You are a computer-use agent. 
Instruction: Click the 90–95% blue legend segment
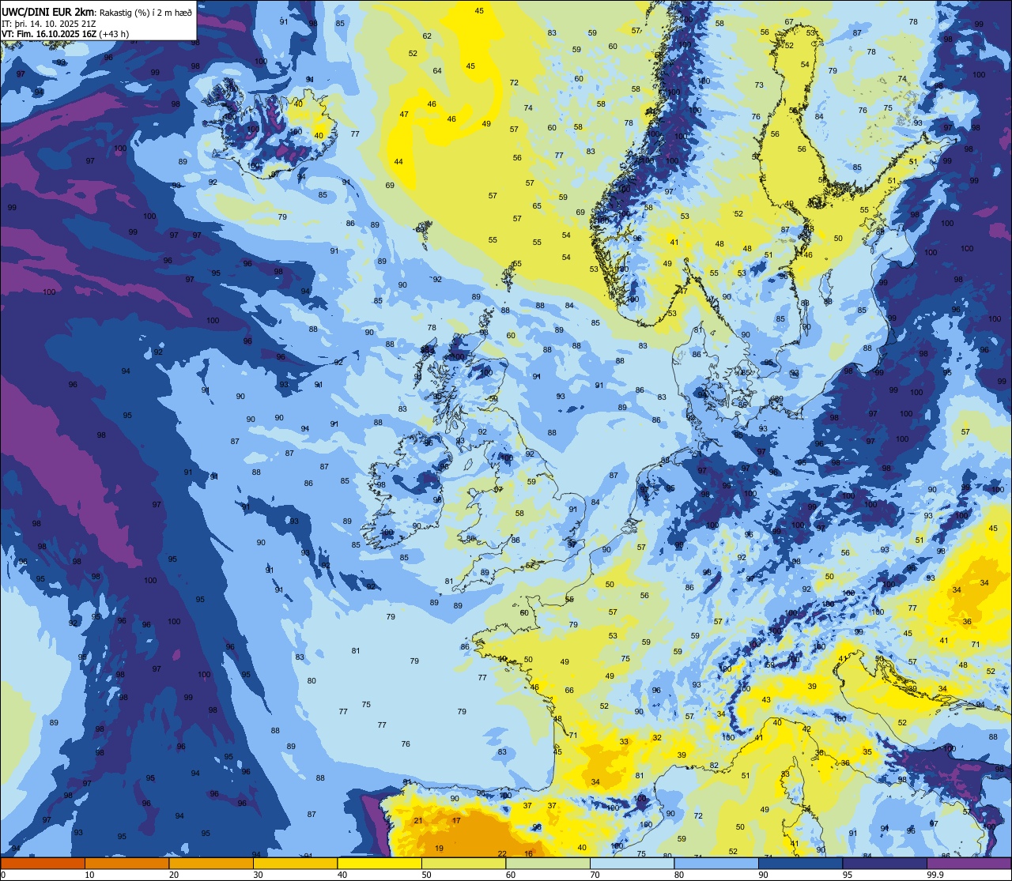pos(800,863)
